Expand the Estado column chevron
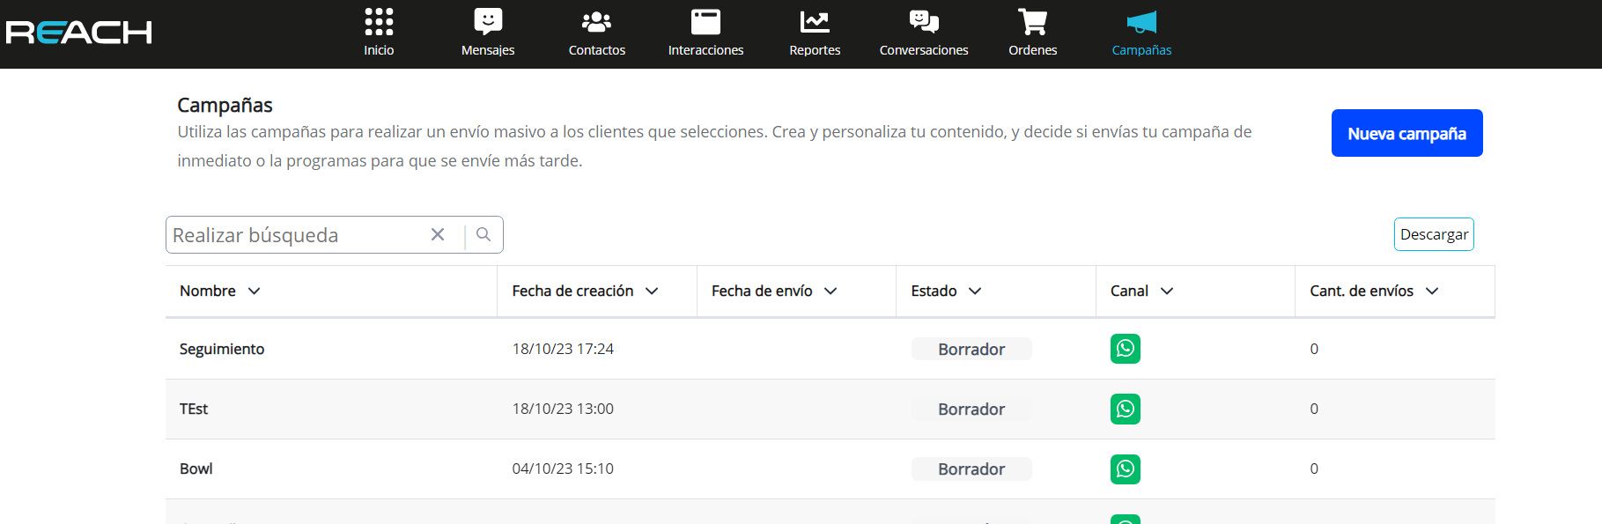 click(975, 291)
